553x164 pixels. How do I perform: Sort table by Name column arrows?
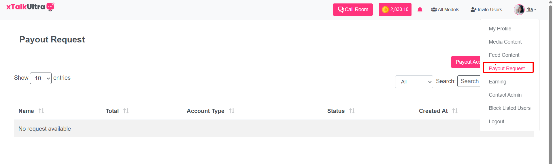click(41, 111)
